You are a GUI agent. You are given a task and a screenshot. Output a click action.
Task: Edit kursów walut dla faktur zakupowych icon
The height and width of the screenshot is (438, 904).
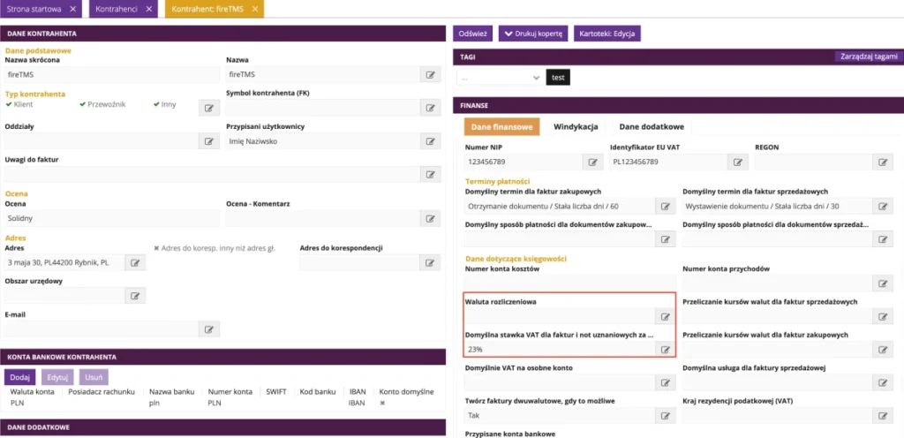pyautogui.click(x=882, y=349)
